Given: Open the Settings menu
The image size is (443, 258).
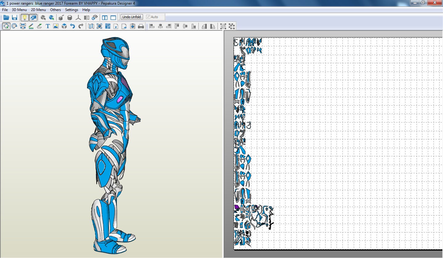Looking at the screenshot, I should click(x=72, y=10).
